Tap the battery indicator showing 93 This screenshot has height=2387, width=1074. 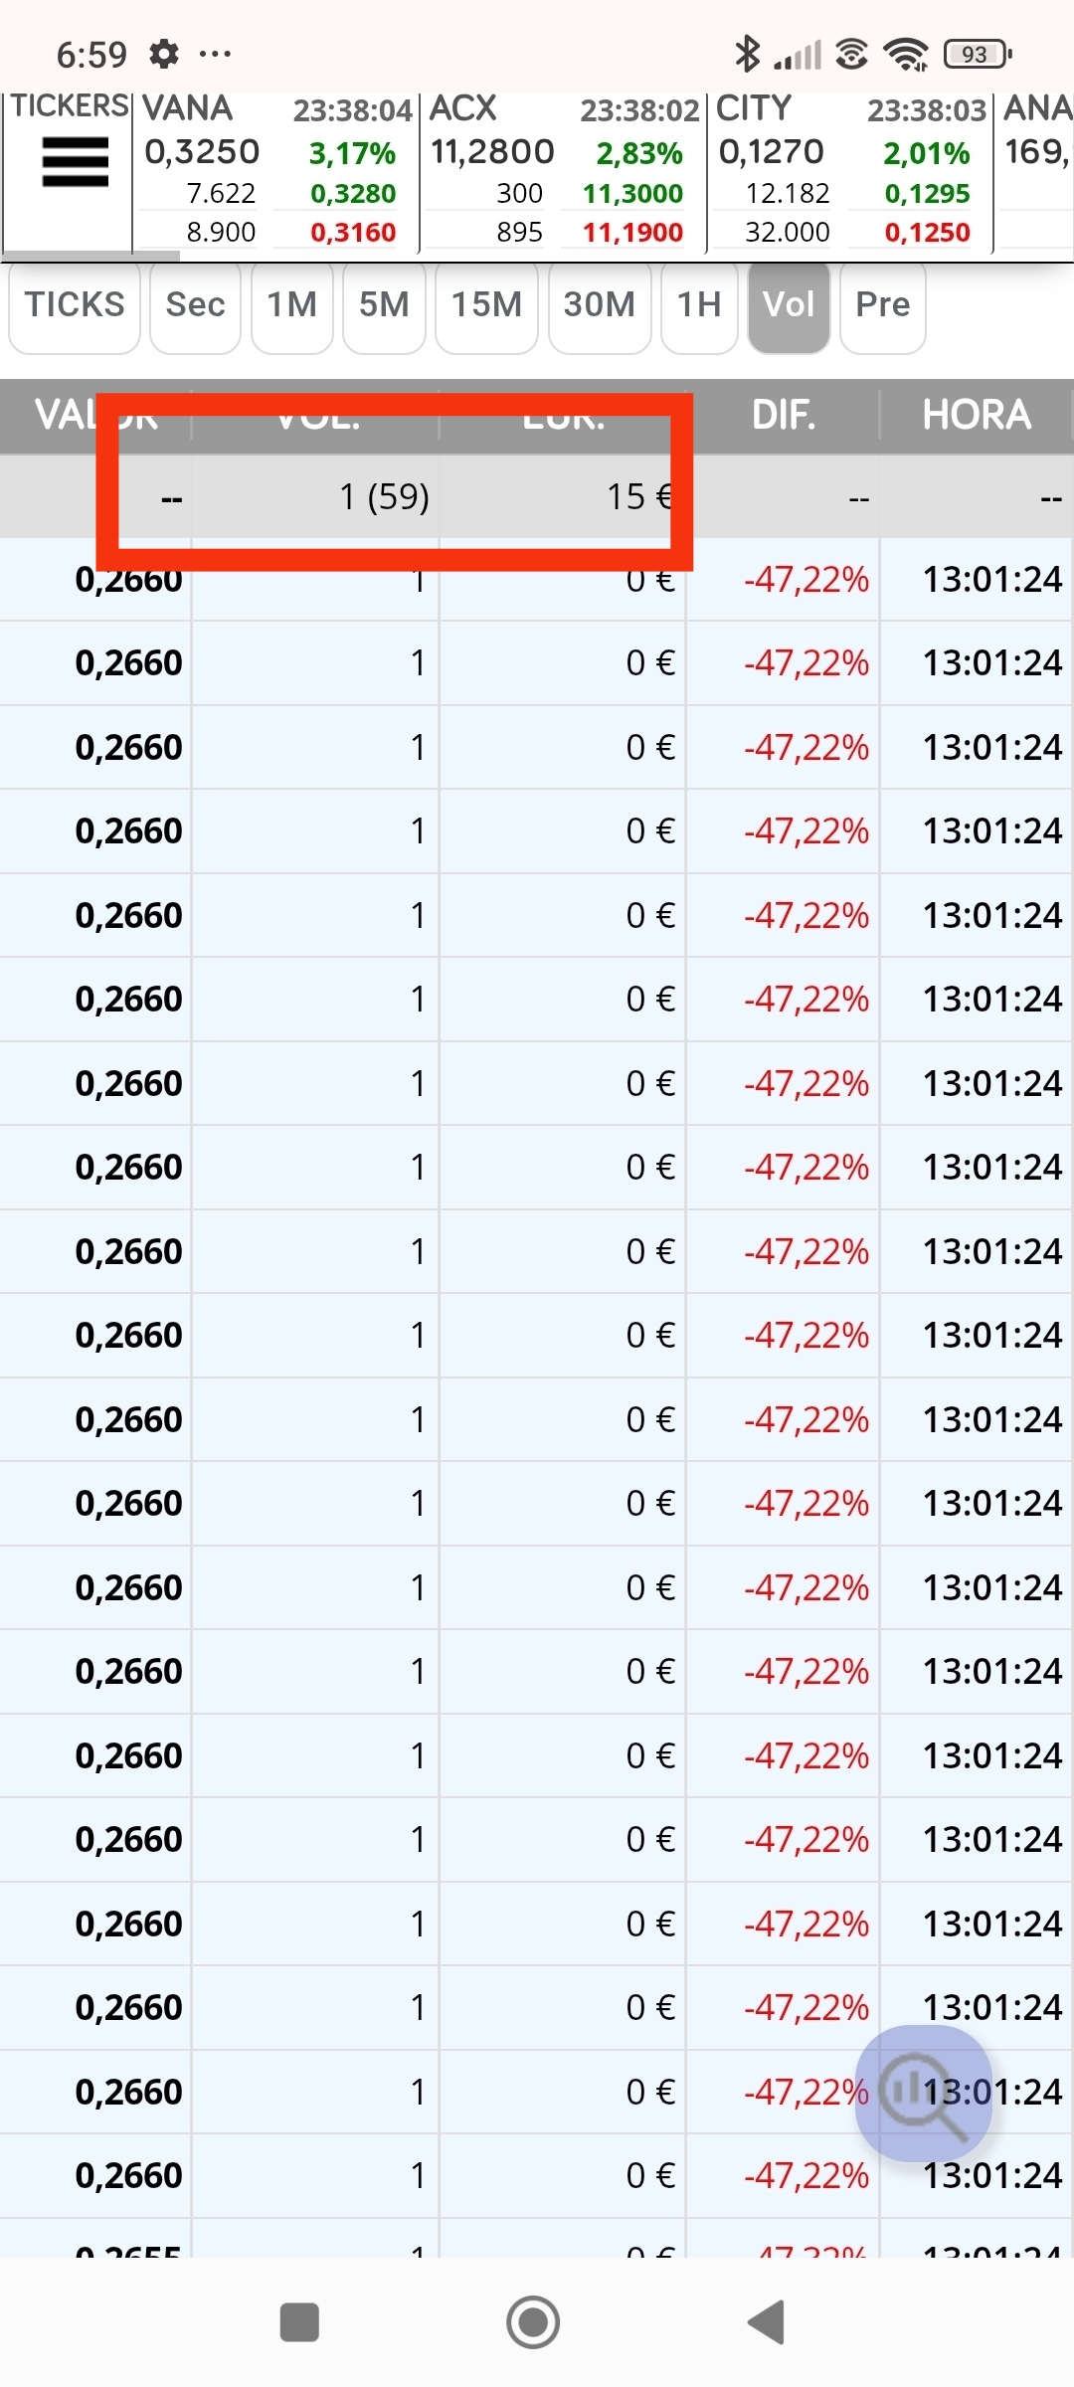click(x=978, y=54)
